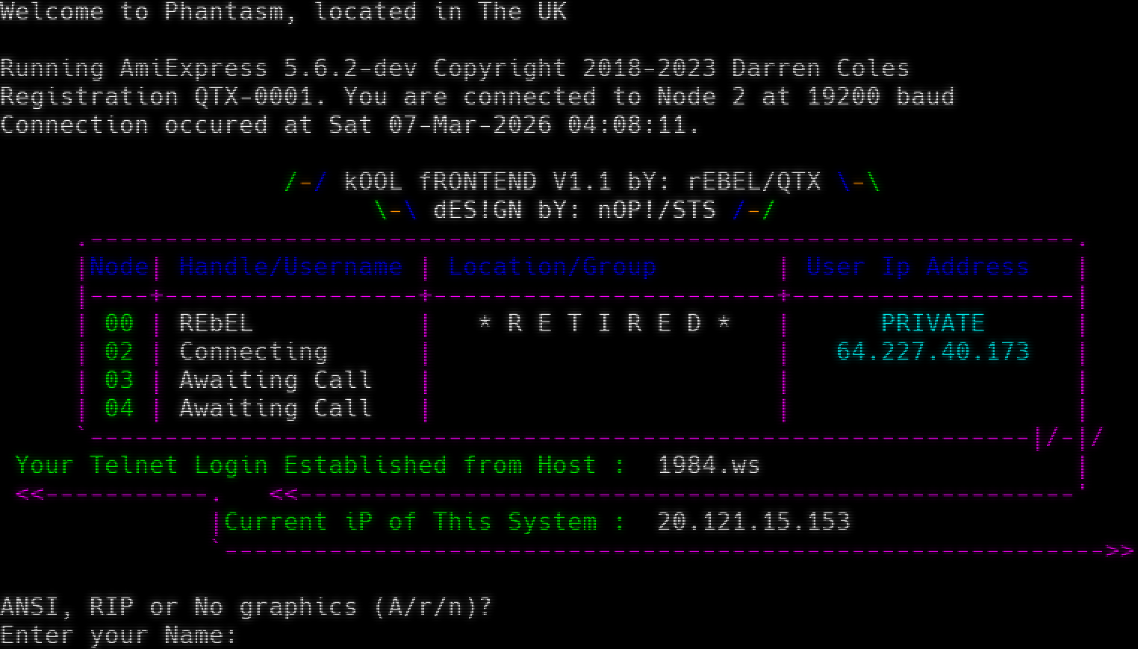The width and height of the screenshot is (1138, 649).
Task: Select the system IP 20.121.15.153
Action: pyautogui.click(x=753, y=521)
